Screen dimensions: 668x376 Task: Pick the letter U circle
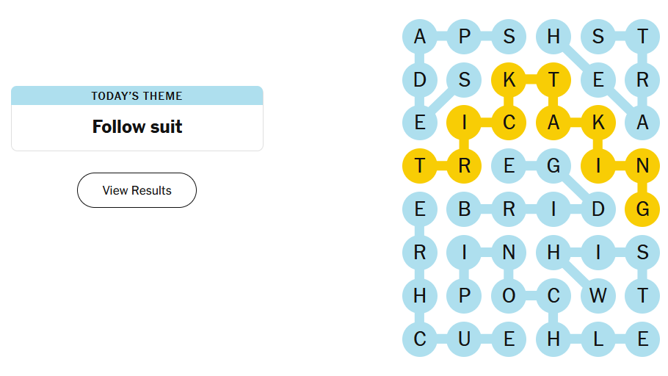click(x=464, y=339)
